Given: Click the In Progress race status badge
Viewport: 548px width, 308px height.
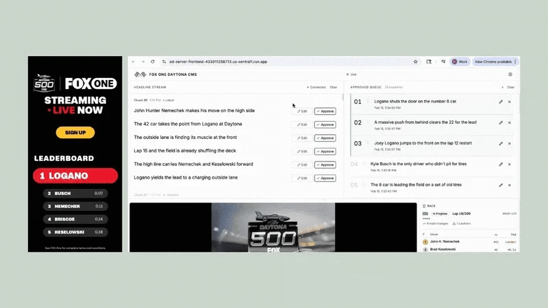Looking at the screenshot, I should click(x=440, y=214).
